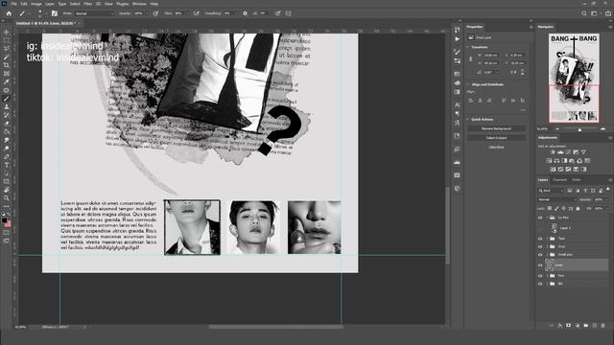Open Properties more options ellipsis
The image size is (614, 345).
pyautogui.click(x=523, y=110)
